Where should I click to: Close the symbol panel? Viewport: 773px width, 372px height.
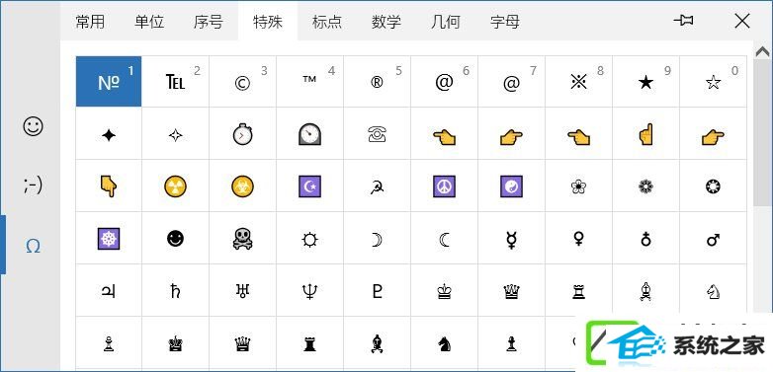pos(742,21)
